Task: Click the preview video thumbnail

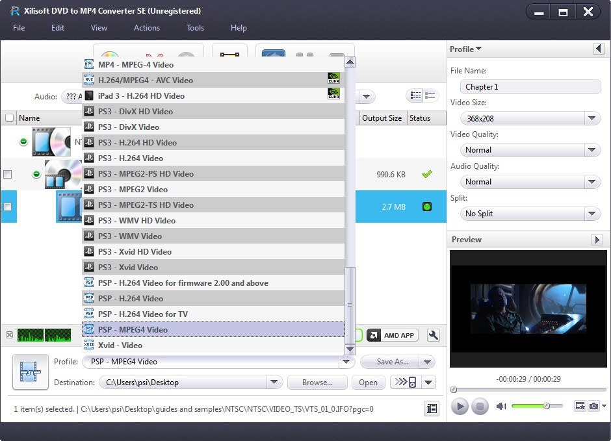Action: tap(528, 309)
